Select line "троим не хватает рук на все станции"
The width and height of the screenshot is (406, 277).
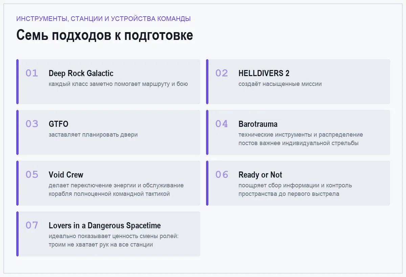point(101,245)
